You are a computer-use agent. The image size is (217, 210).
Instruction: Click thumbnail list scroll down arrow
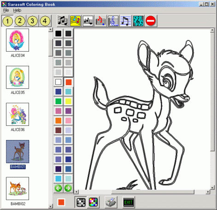click(x=51, y=206)
